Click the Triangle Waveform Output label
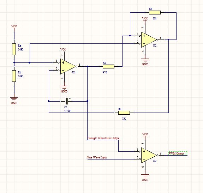The image size is (203, 193). click(103, 138)
